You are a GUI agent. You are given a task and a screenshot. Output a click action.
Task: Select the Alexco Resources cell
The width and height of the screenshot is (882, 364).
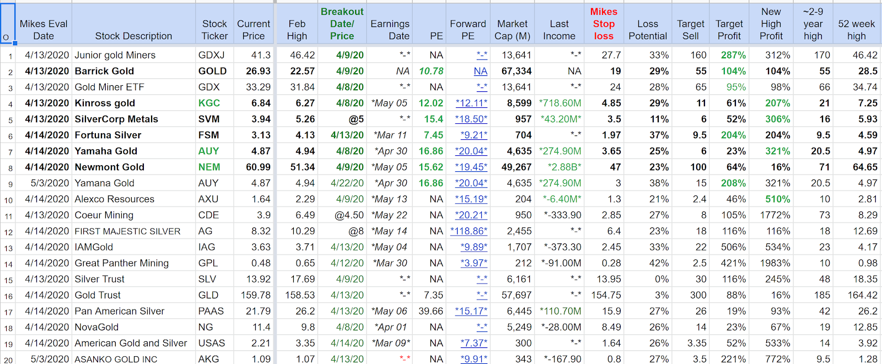click(x=133, y=199)
